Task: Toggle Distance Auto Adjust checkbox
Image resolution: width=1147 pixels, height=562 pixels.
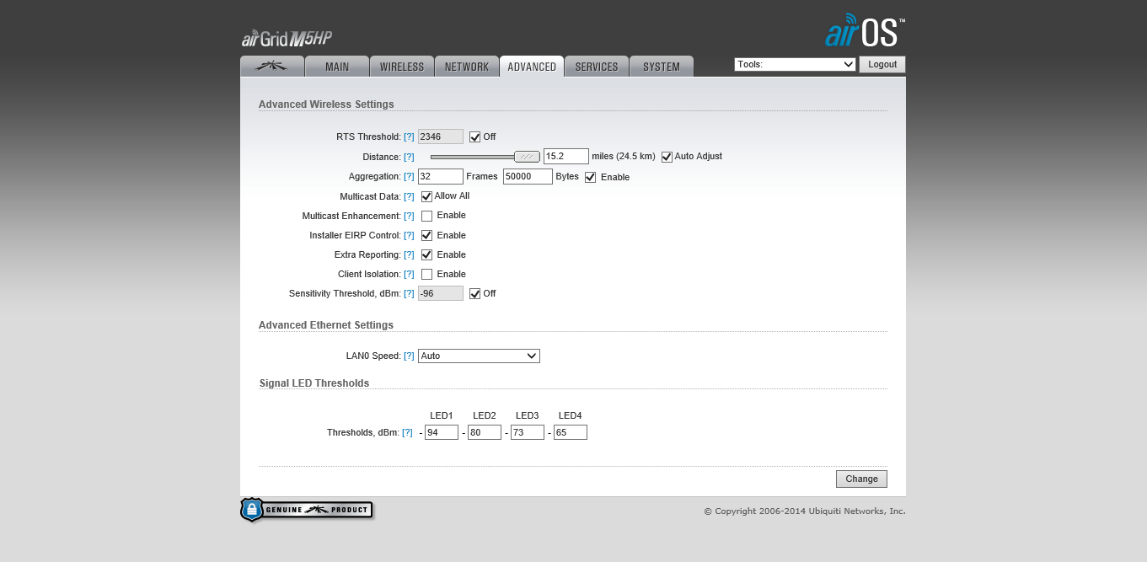Action: click(x=667, y=157)
